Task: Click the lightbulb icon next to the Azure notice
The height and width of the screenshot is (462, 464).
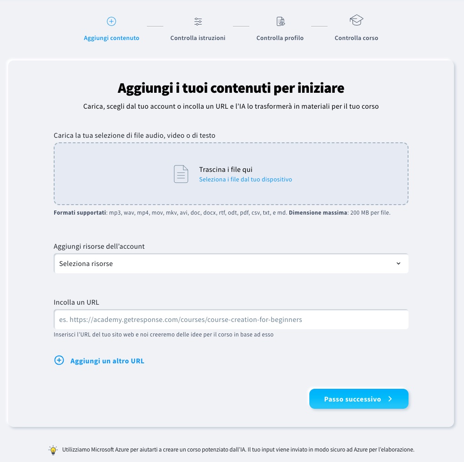Action: click(x=53, y=450)
